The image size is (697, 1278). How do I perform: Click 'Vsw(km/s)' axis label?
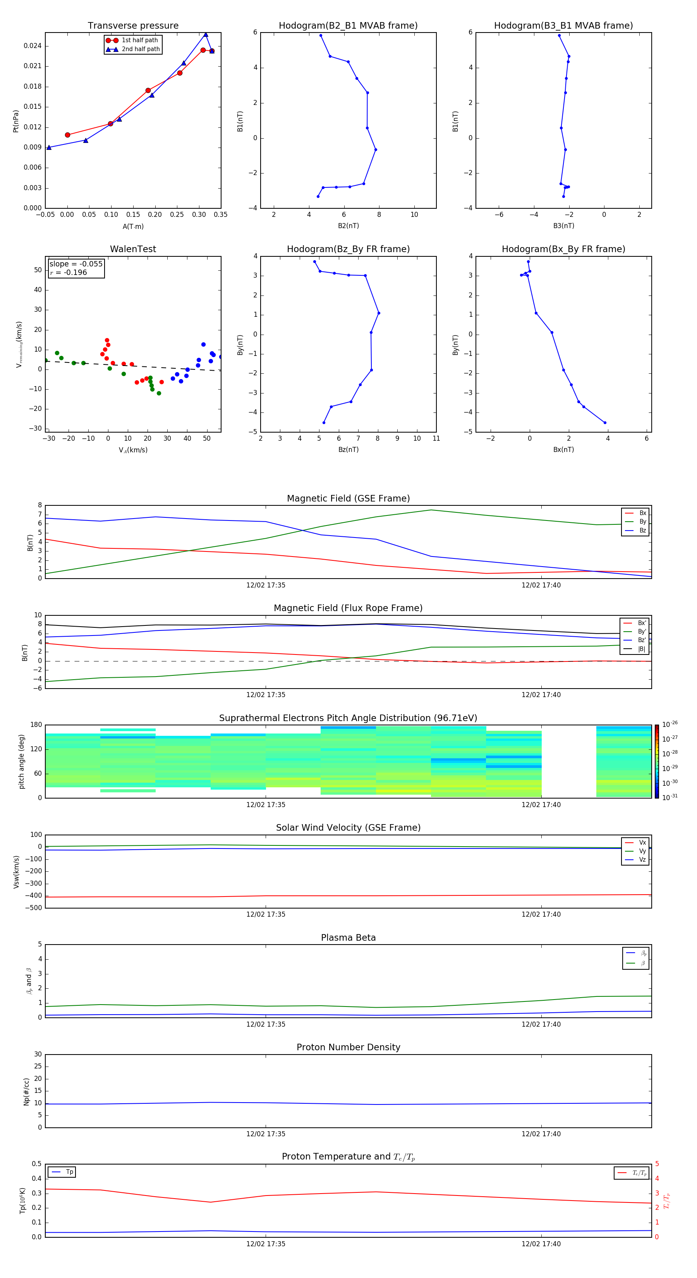click(16, 871)
